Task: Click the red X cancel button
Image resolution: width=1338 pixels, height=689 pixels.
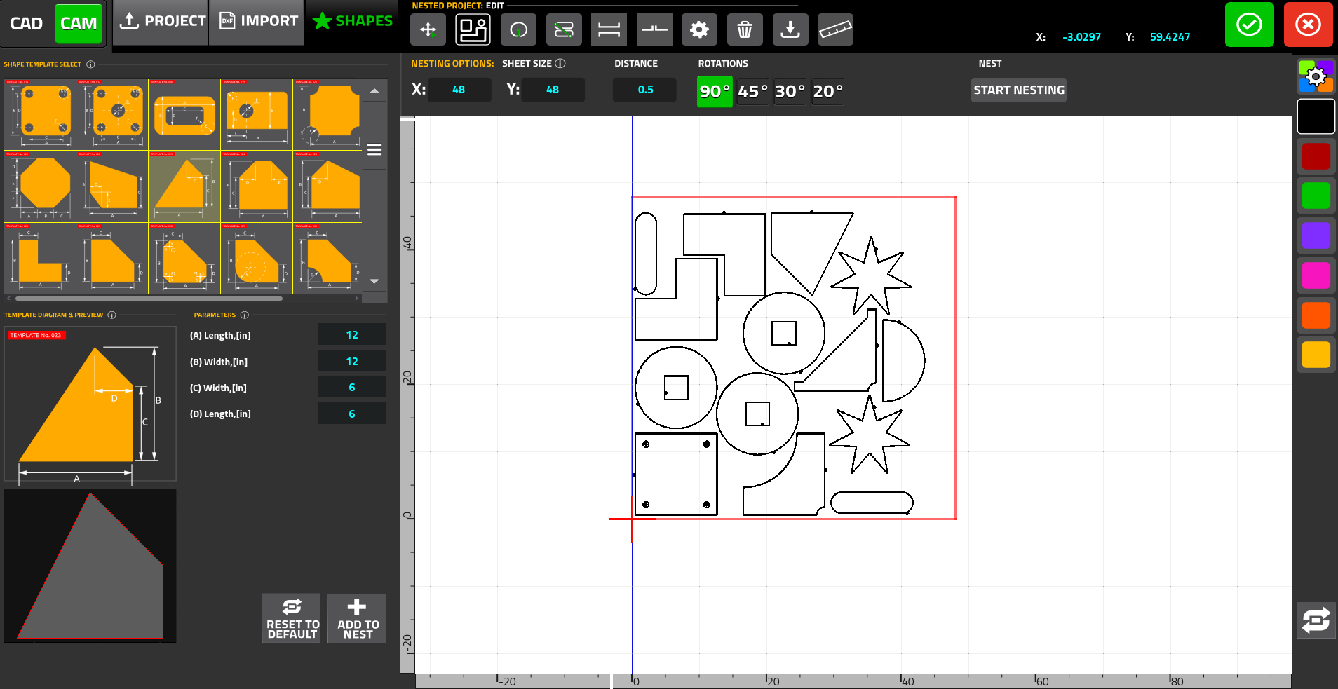Action: pos(1308,25)
